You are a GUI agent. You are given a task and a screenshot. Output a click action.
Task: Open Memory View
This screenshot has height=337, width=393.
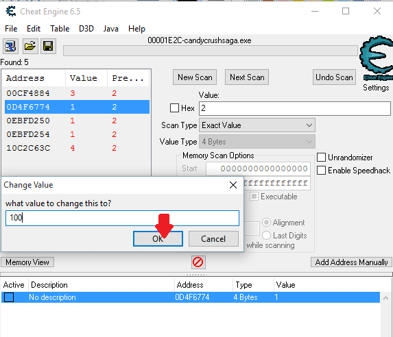(x=27, y=262)
